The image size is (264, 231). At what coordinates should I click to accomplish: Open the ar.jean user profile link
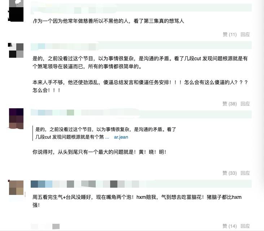(121, 137)
